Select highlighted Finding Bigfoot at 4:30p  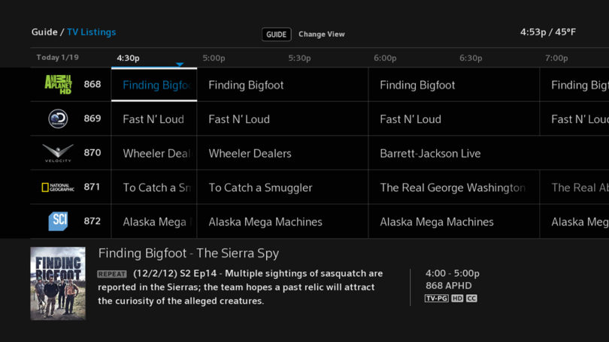[x=154, y=85]
